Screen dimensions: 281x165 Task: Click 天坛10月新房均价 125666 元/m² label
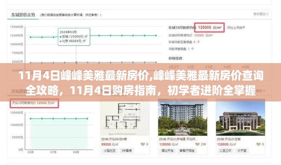click(x=34, y=103)
